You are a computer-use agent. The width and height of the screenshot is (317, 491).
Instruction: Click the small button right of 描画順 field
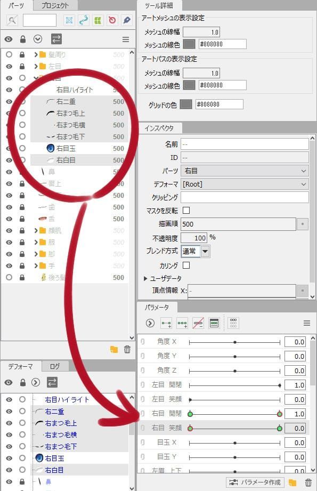(x=303, y=224)
